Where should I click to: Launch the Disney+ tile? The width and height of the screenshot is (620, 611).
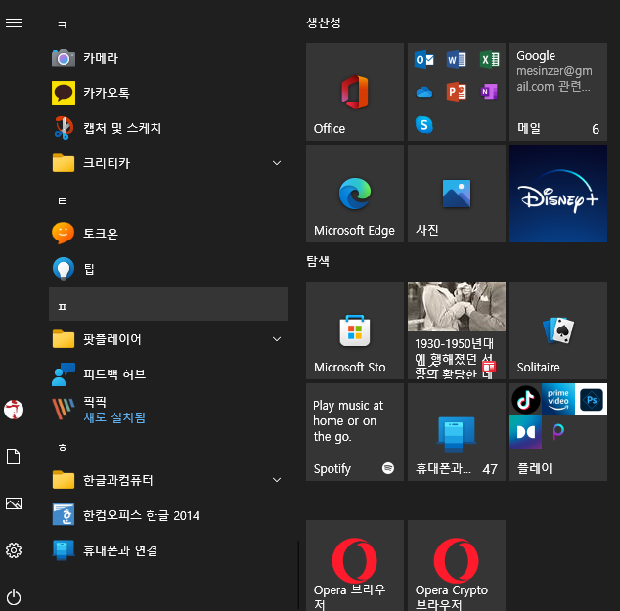(558, 194)
